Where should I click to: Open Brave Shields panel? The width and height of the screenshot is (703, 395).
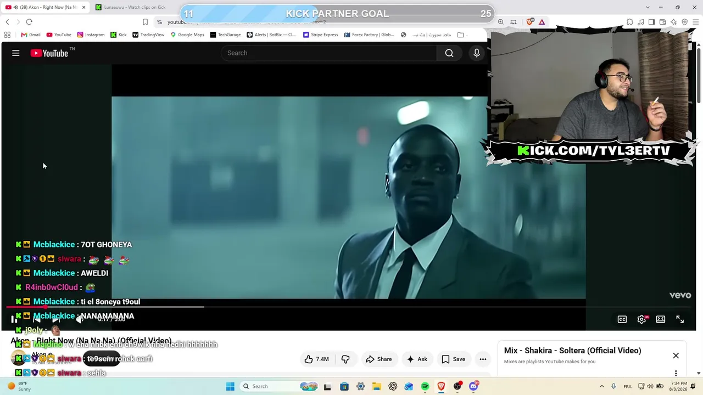(x=530, y=22)
